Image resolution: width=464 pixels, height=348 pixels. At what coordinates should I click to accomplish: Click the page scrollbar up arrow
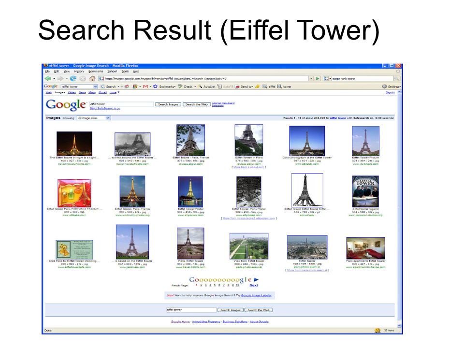[399, 92]
